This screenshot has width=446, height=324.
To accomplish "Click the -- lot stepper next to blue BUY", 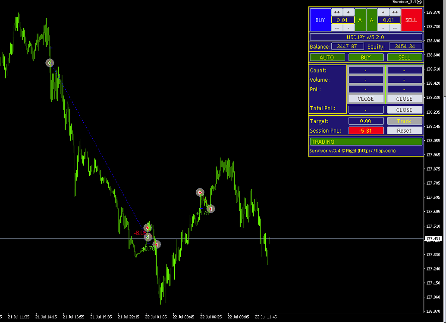I will click(337, 28).
